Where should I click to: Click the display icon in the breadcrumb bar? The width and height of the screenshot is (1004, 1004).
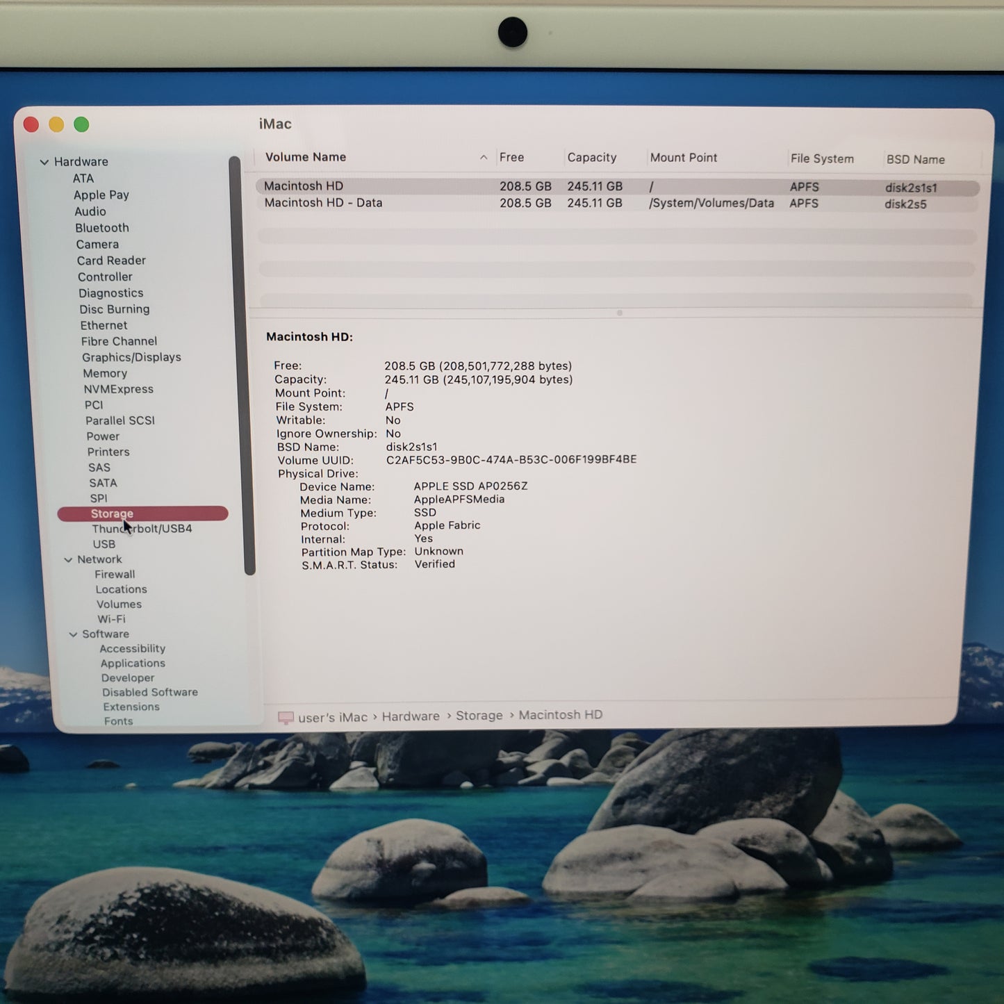286,716
